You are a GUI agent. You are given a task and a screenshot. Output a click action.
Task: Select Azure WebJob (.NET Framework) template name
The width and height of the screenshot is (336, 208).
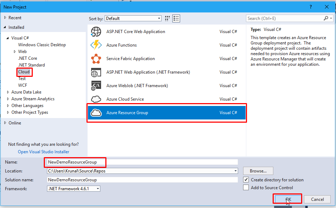pyautogui.click(x=137, y=86)
